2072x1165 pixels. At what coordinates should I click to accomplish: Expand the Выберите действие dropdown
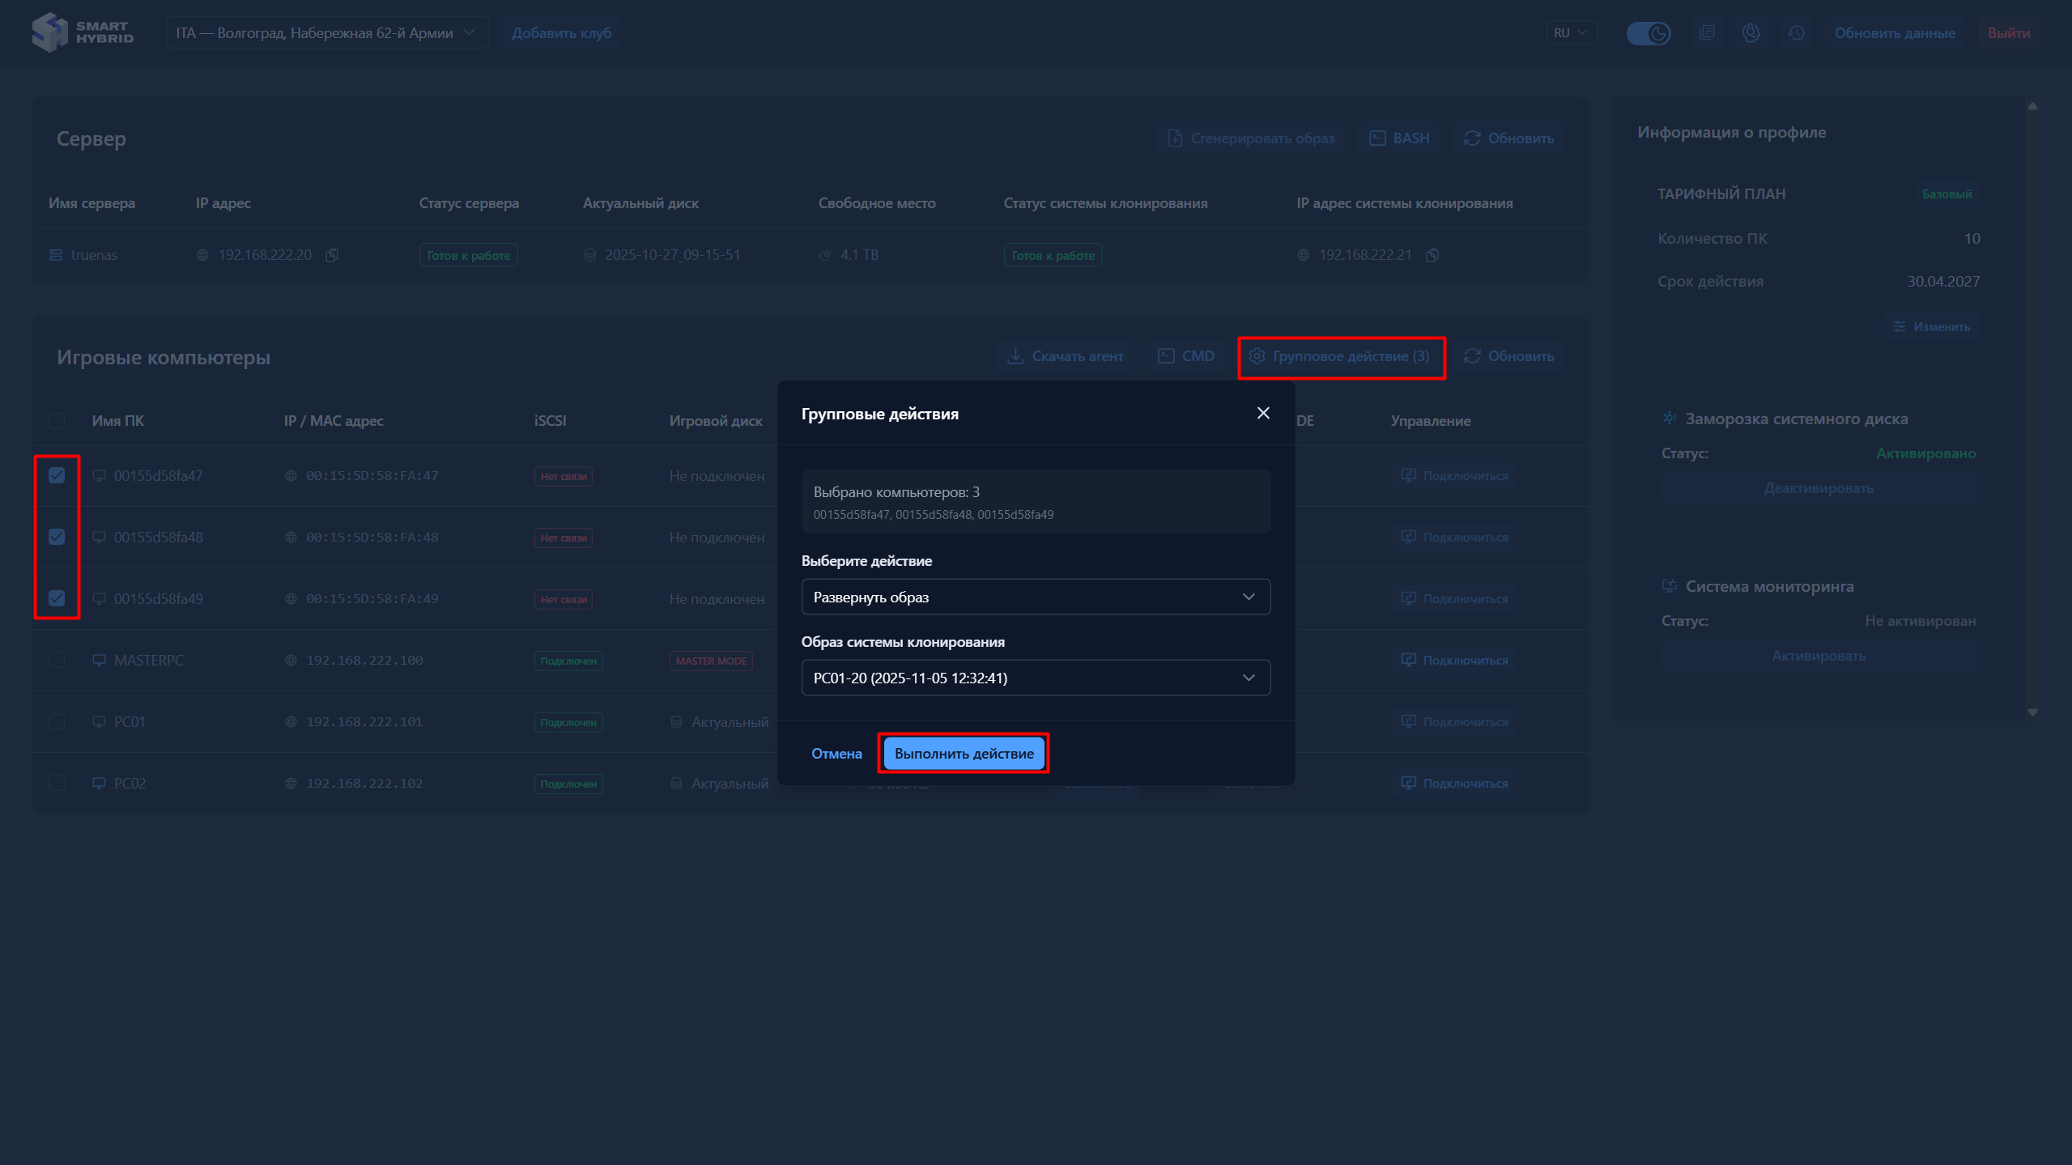1035,597
